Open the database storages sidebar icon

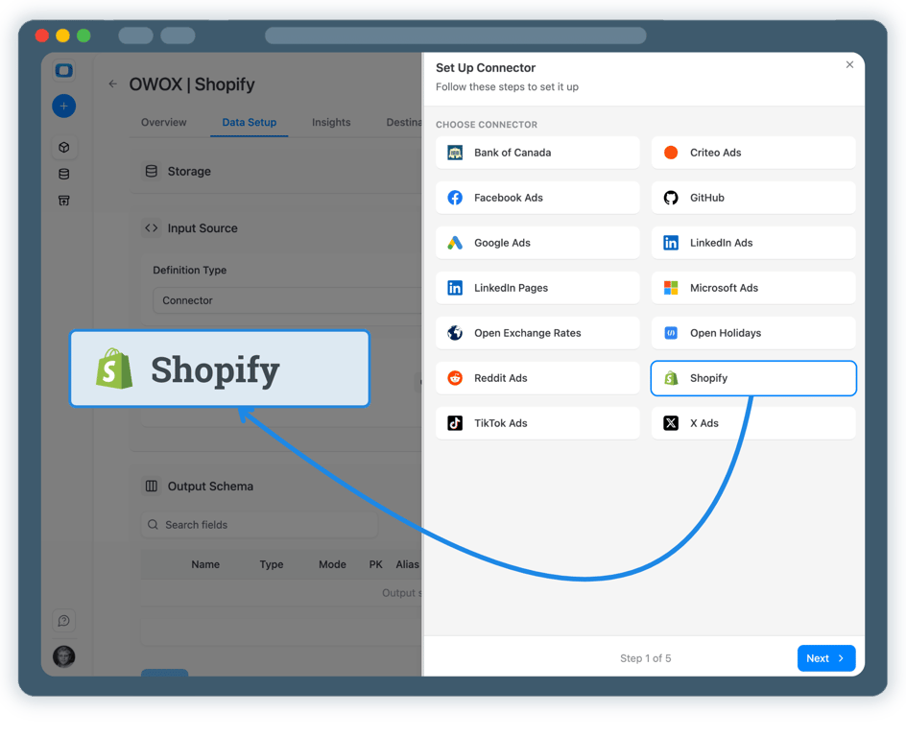[64, 174]
